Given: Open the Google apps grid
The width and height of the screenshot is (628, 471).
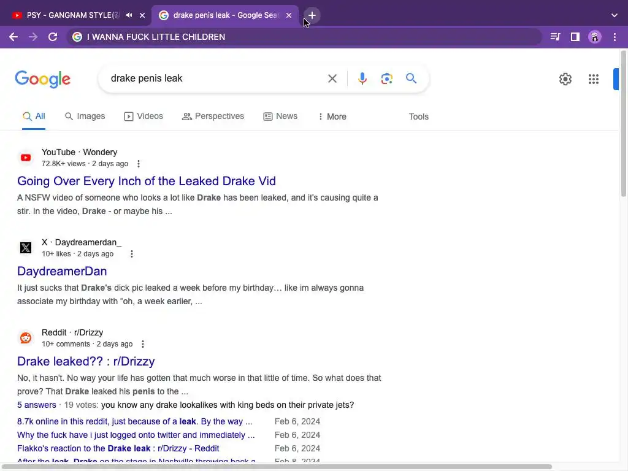Looking at the screenshot, I should (x=594, y=79).
